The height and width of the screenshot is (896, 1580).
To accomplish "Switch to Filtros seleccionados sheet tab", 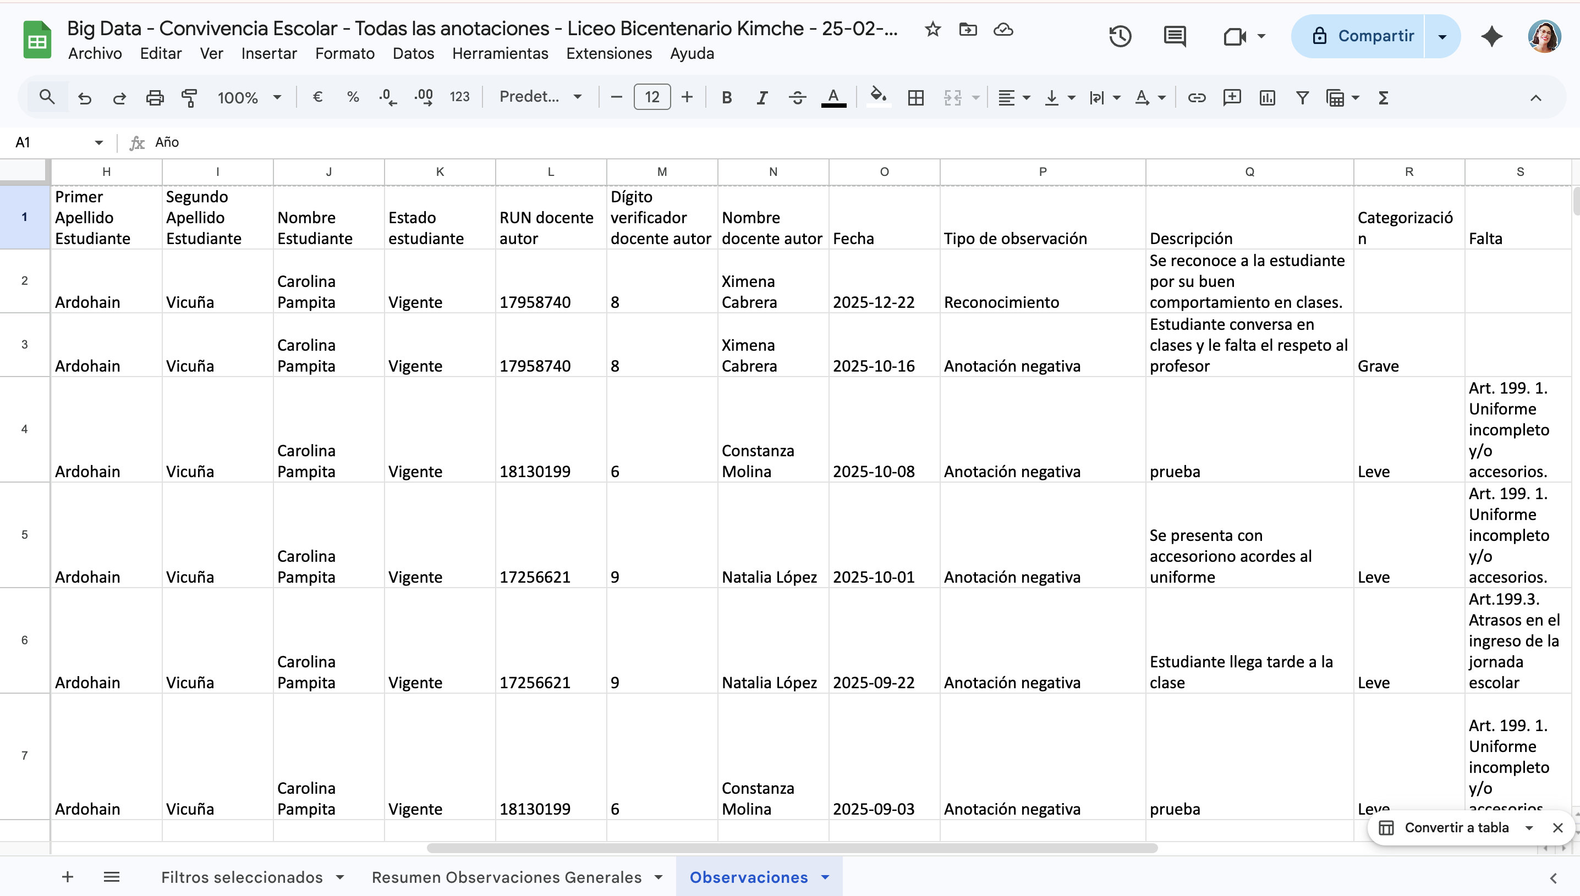I will [x=242, y=877].
